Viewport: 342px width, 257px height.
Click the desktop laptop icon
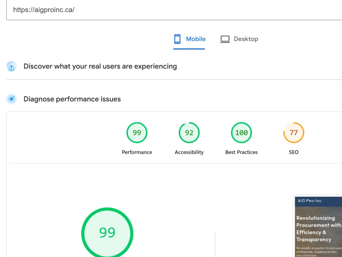coord(225,39)
